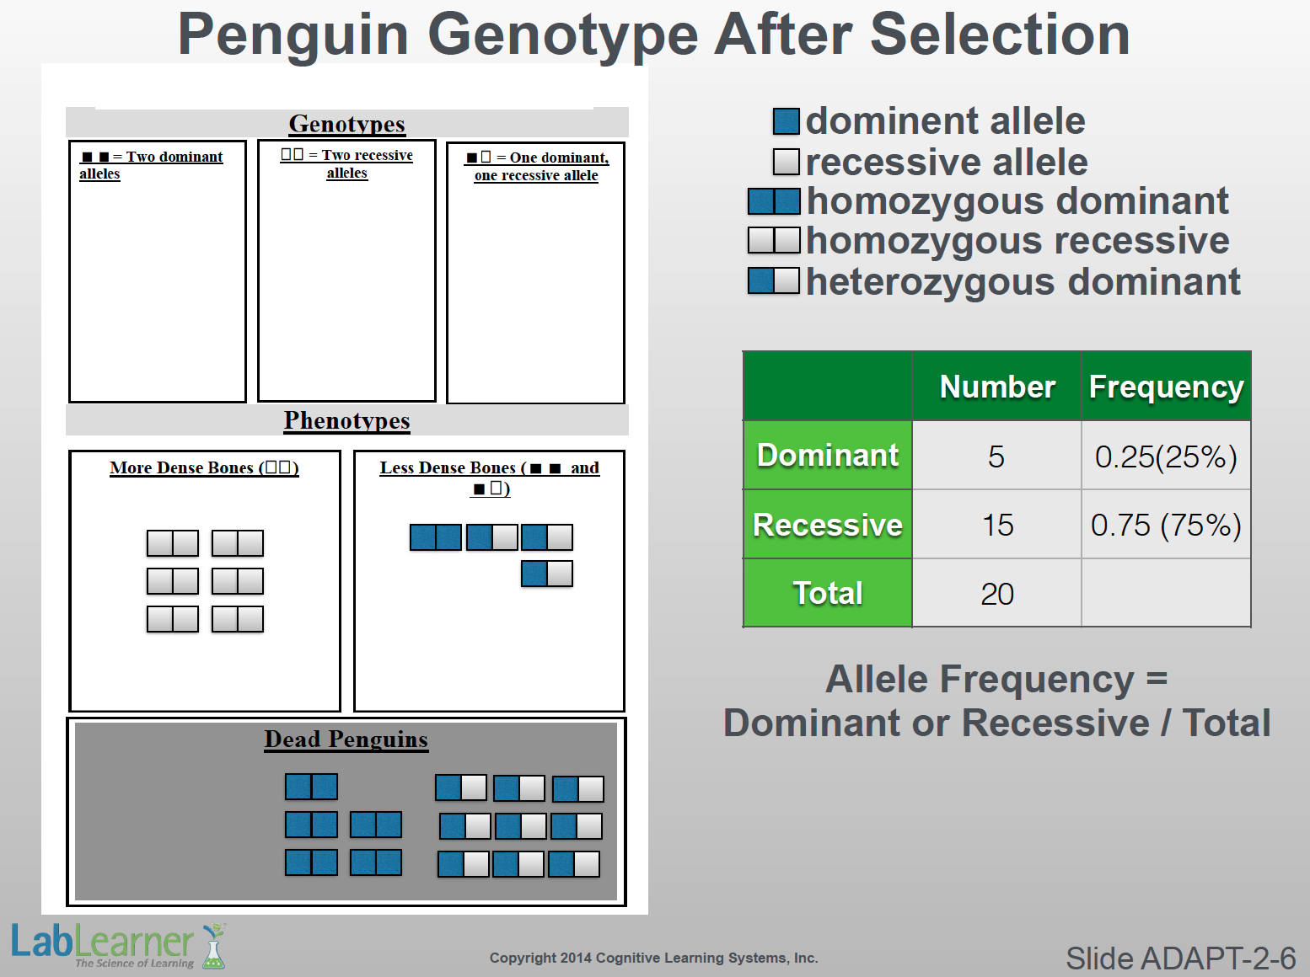
Task: Select the Recessive row header cell
Action: click(x=827, y=525)
